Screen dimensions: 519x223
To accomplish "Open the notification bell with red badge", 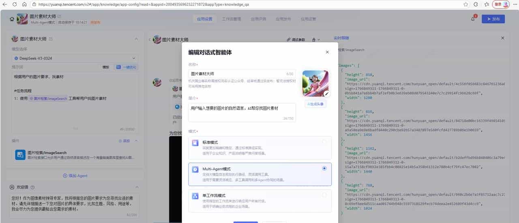I will pos(473,19).
